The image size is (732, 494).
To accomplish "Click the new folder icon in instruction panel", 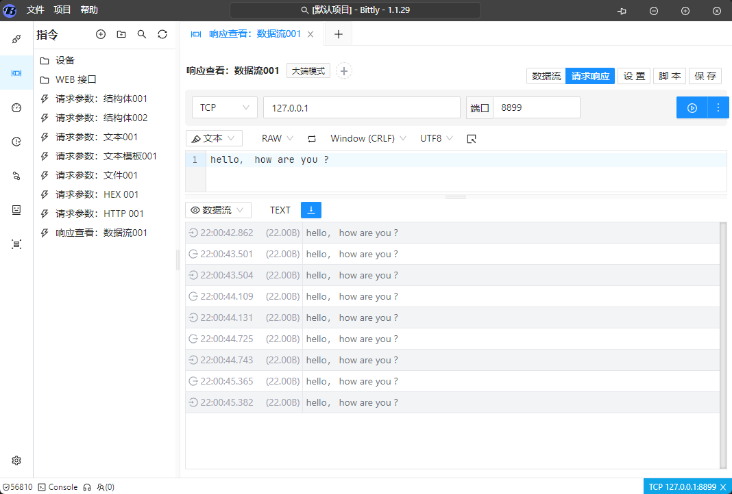I will pos(121,34).
